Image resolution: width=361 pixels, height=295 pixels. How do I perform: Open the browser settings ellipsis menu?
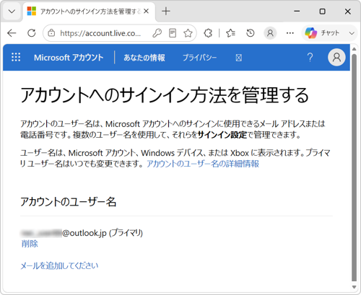(x=290, y=33)
